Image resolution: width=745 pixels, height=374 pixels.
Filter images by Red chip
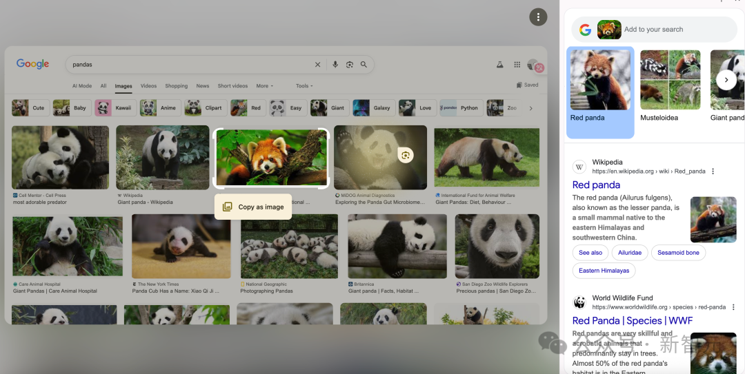pos(248,107)
